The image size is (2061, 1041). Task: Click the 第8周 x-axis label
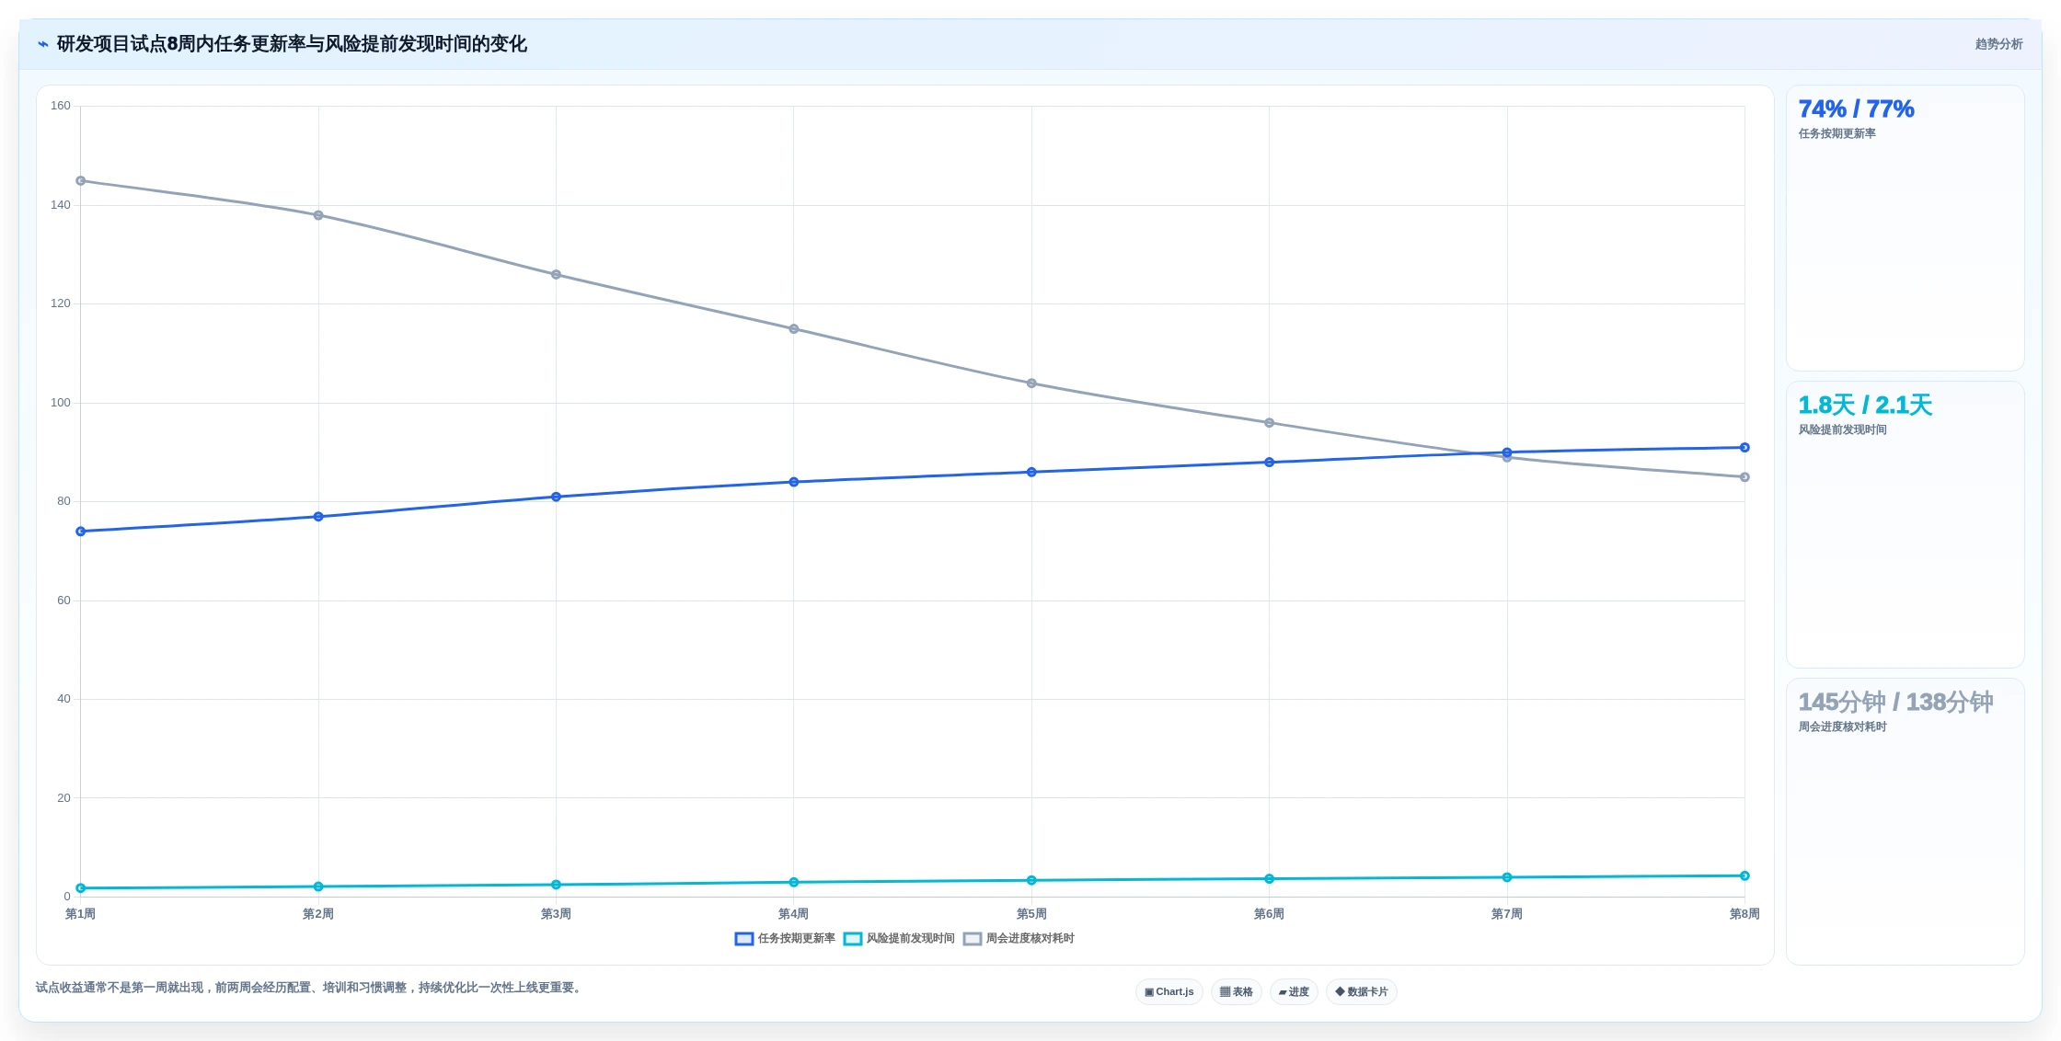coord(1744,914)
